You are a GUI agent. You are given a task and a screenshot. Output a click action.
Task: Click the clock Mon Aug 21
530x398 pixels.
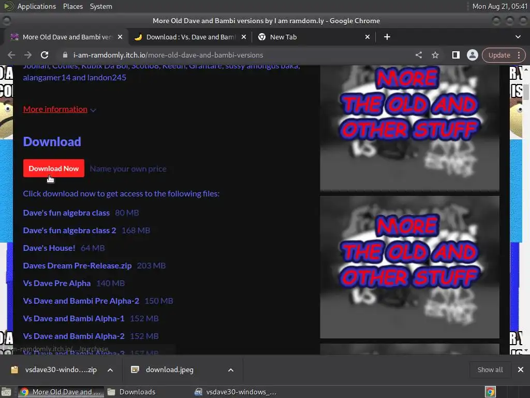pyautogui.click(x=499, y=6)
